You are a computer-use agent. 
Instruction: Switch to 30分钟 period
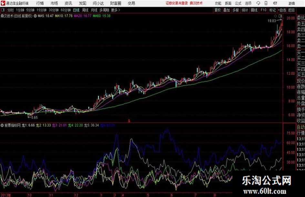coord(54,10)
